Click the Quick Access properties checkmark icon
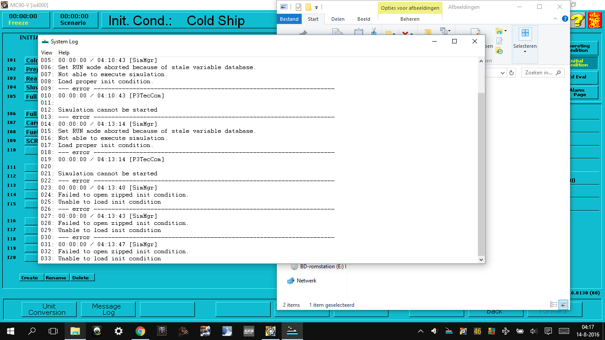 [298, 7]
